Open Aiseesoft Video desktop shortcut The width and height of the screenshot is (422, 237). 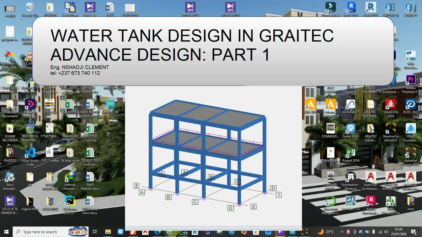pyautogui.click(x=30, y=108)
